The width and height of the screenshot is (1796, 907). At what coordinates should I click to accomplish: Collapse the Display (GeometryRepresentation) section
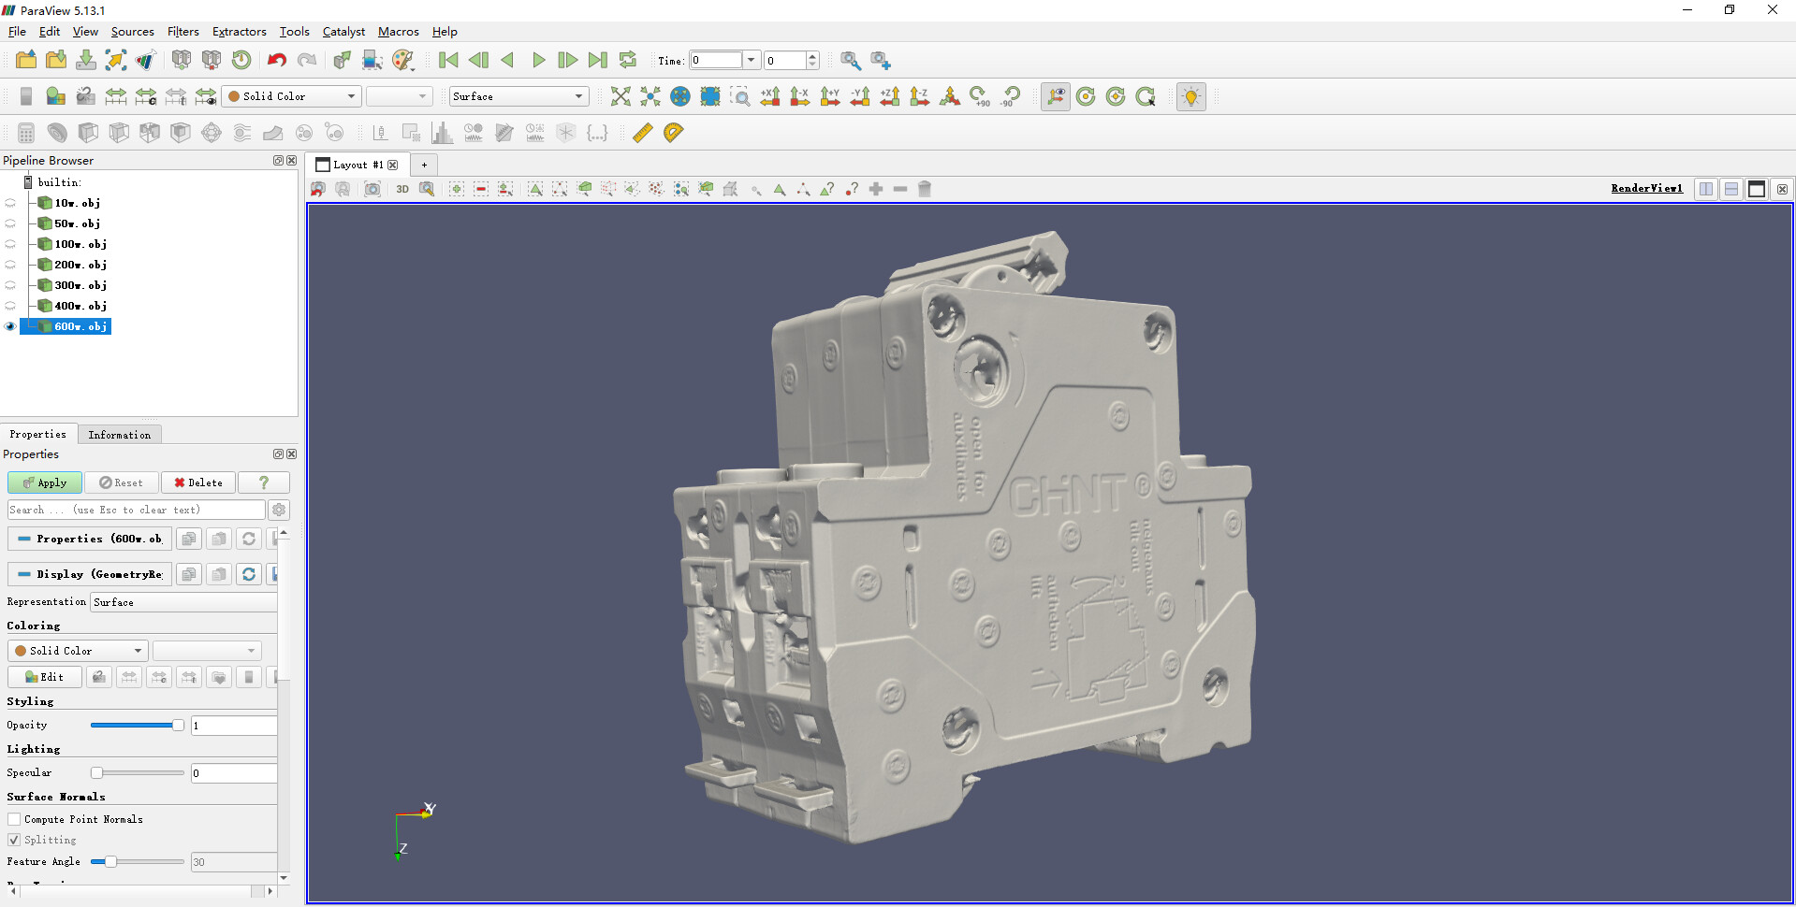[90, 574]
